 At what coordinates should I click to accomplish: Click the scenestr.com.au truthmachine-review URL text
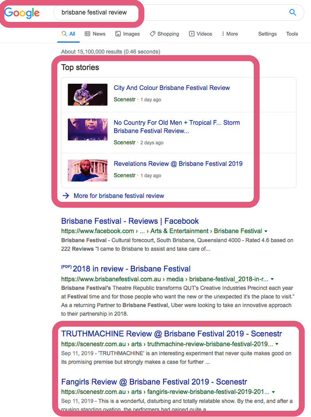coord(167,344)
